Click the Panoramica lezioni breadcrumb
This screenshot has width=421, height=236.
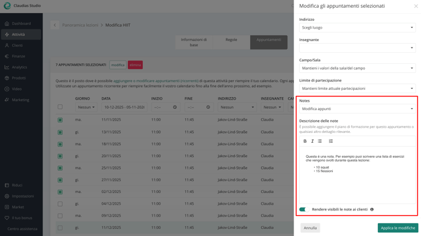80,25
